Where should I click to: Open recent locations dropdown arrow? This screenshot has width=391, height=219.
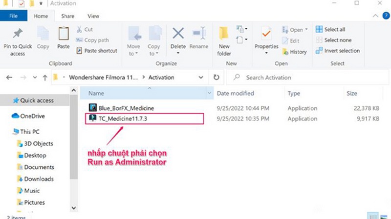[x=35, y=78]
